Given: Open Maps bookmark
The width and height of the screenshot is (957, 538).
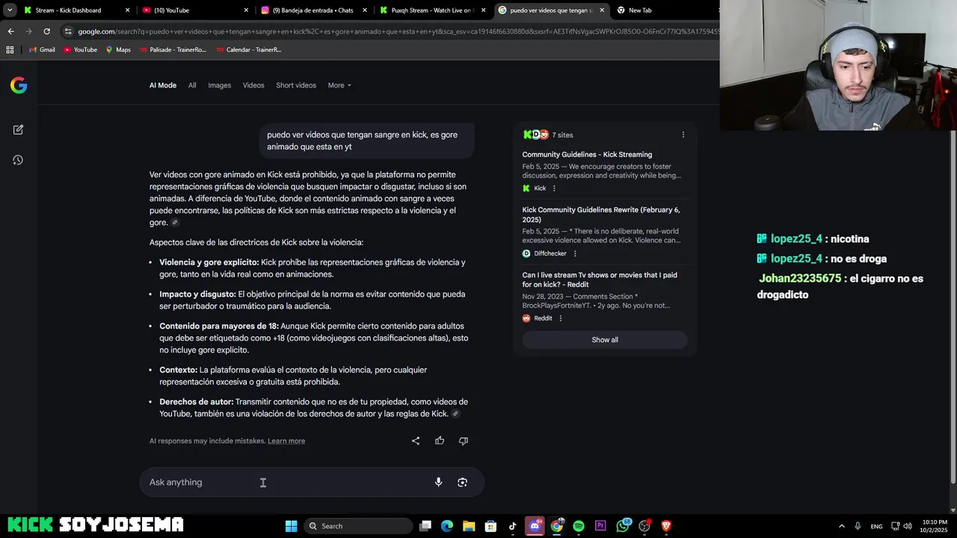Looking at the screenshot, I should (x=118, y=49).
